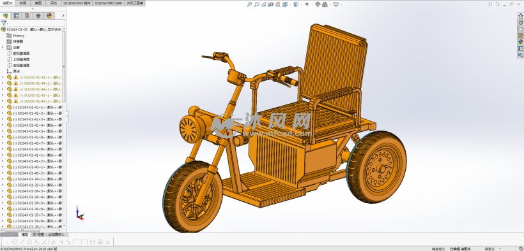Screen dimensions: 524x251
Task: Expand manager tabs with the right chevron
Action: [63, 16]
